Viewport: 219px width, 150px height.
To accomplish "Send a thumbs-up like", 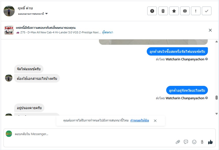I will click(x=210, y=142).
